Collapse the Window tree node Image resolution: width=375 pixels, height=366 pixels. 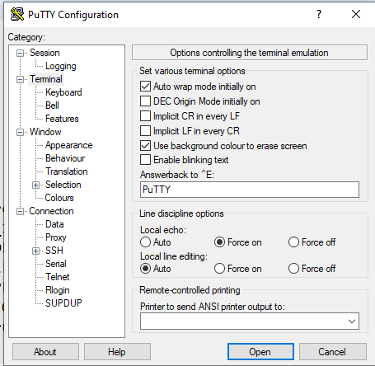(x=20, y=132)
